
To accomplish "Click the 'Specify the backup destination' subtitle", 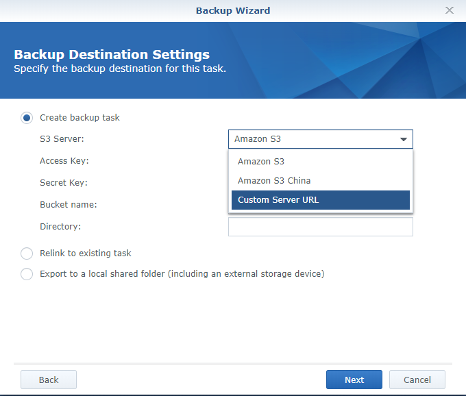I will pos(120,69).
